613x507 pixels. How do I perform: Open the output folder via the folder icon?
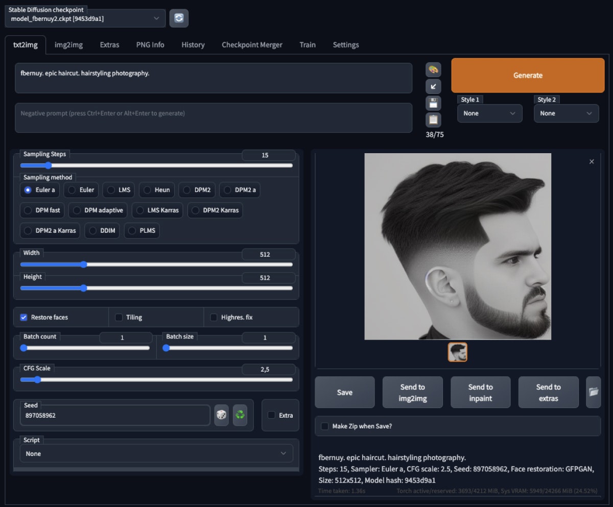tap(593, 392)
